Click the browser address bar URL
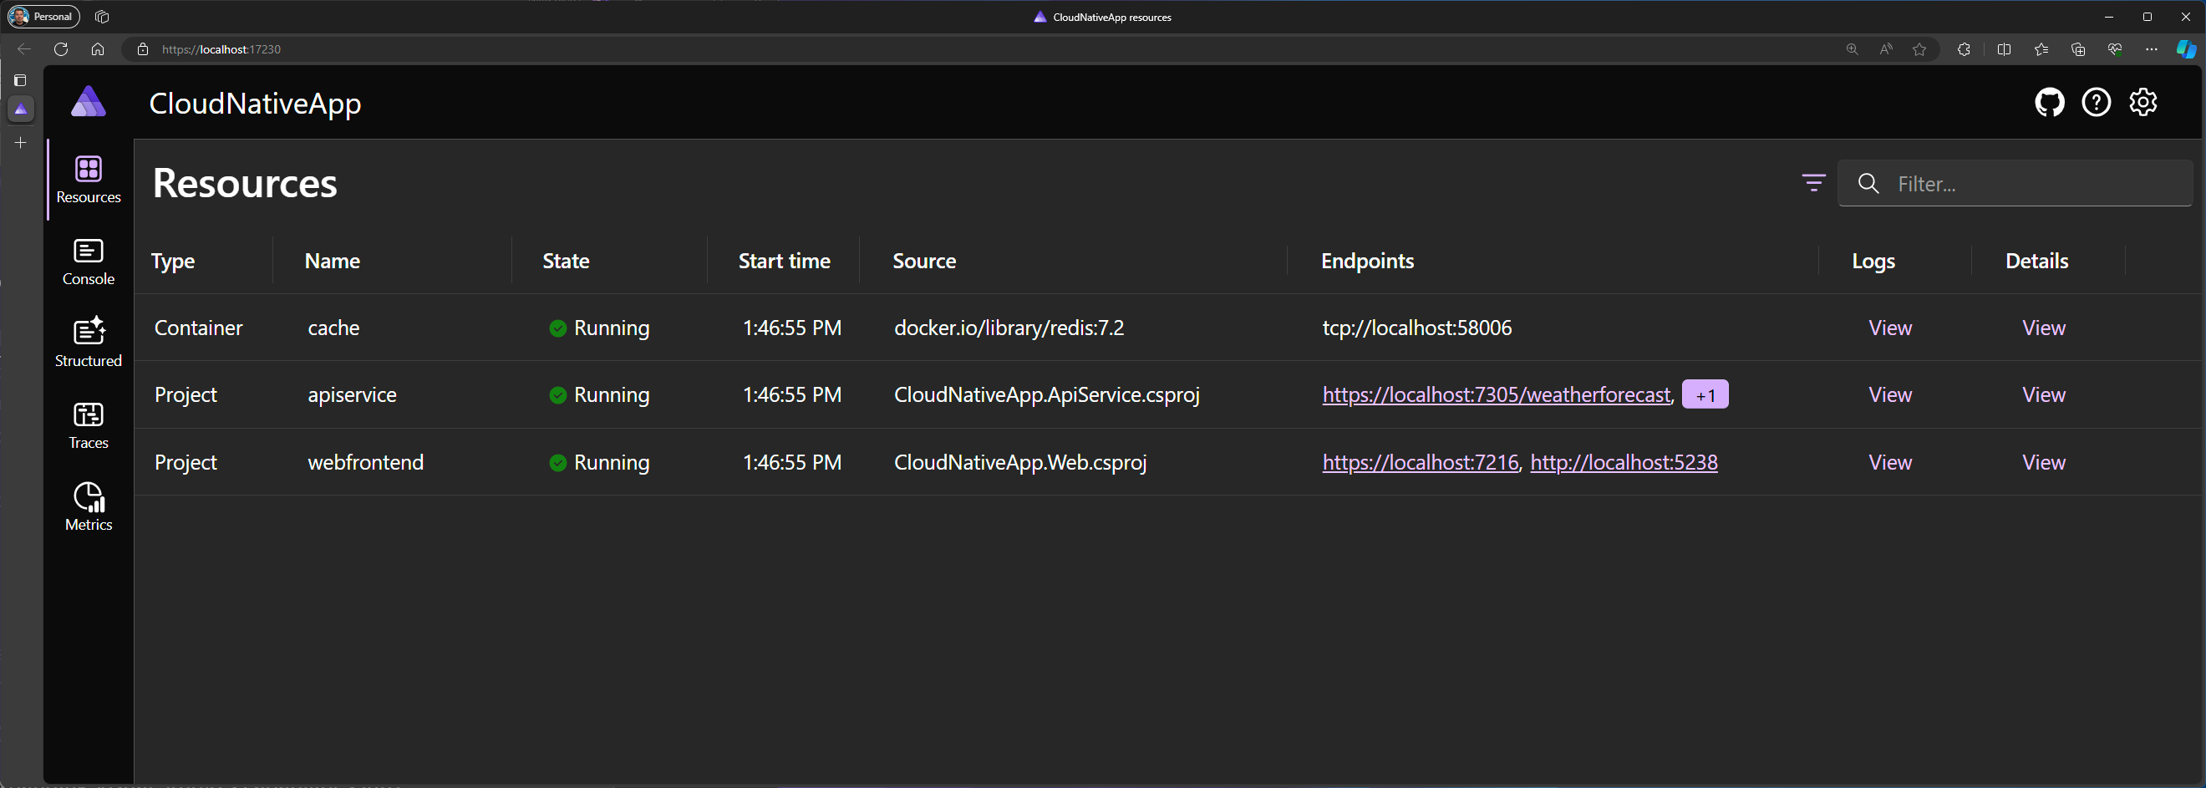The width and height of the screenshot is (2206, 788). tap(221, 49)
